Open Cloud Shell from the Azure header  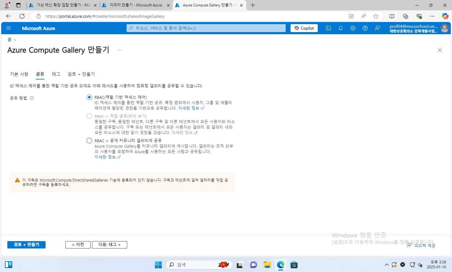[x=328, y=28]
